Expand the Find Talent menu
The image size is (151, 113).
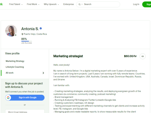(16, 4)
